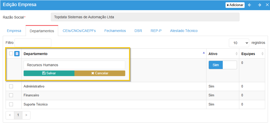270x123 pixels.
Task: Tick the Suporte Técnico row checkbox
Action: 11,104
